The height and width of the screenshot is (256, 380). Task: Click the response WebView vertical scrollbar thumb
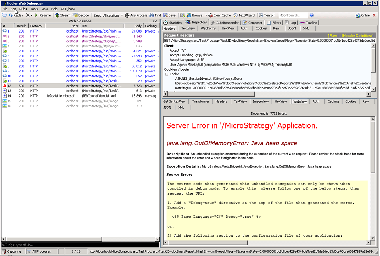[373, 147]
